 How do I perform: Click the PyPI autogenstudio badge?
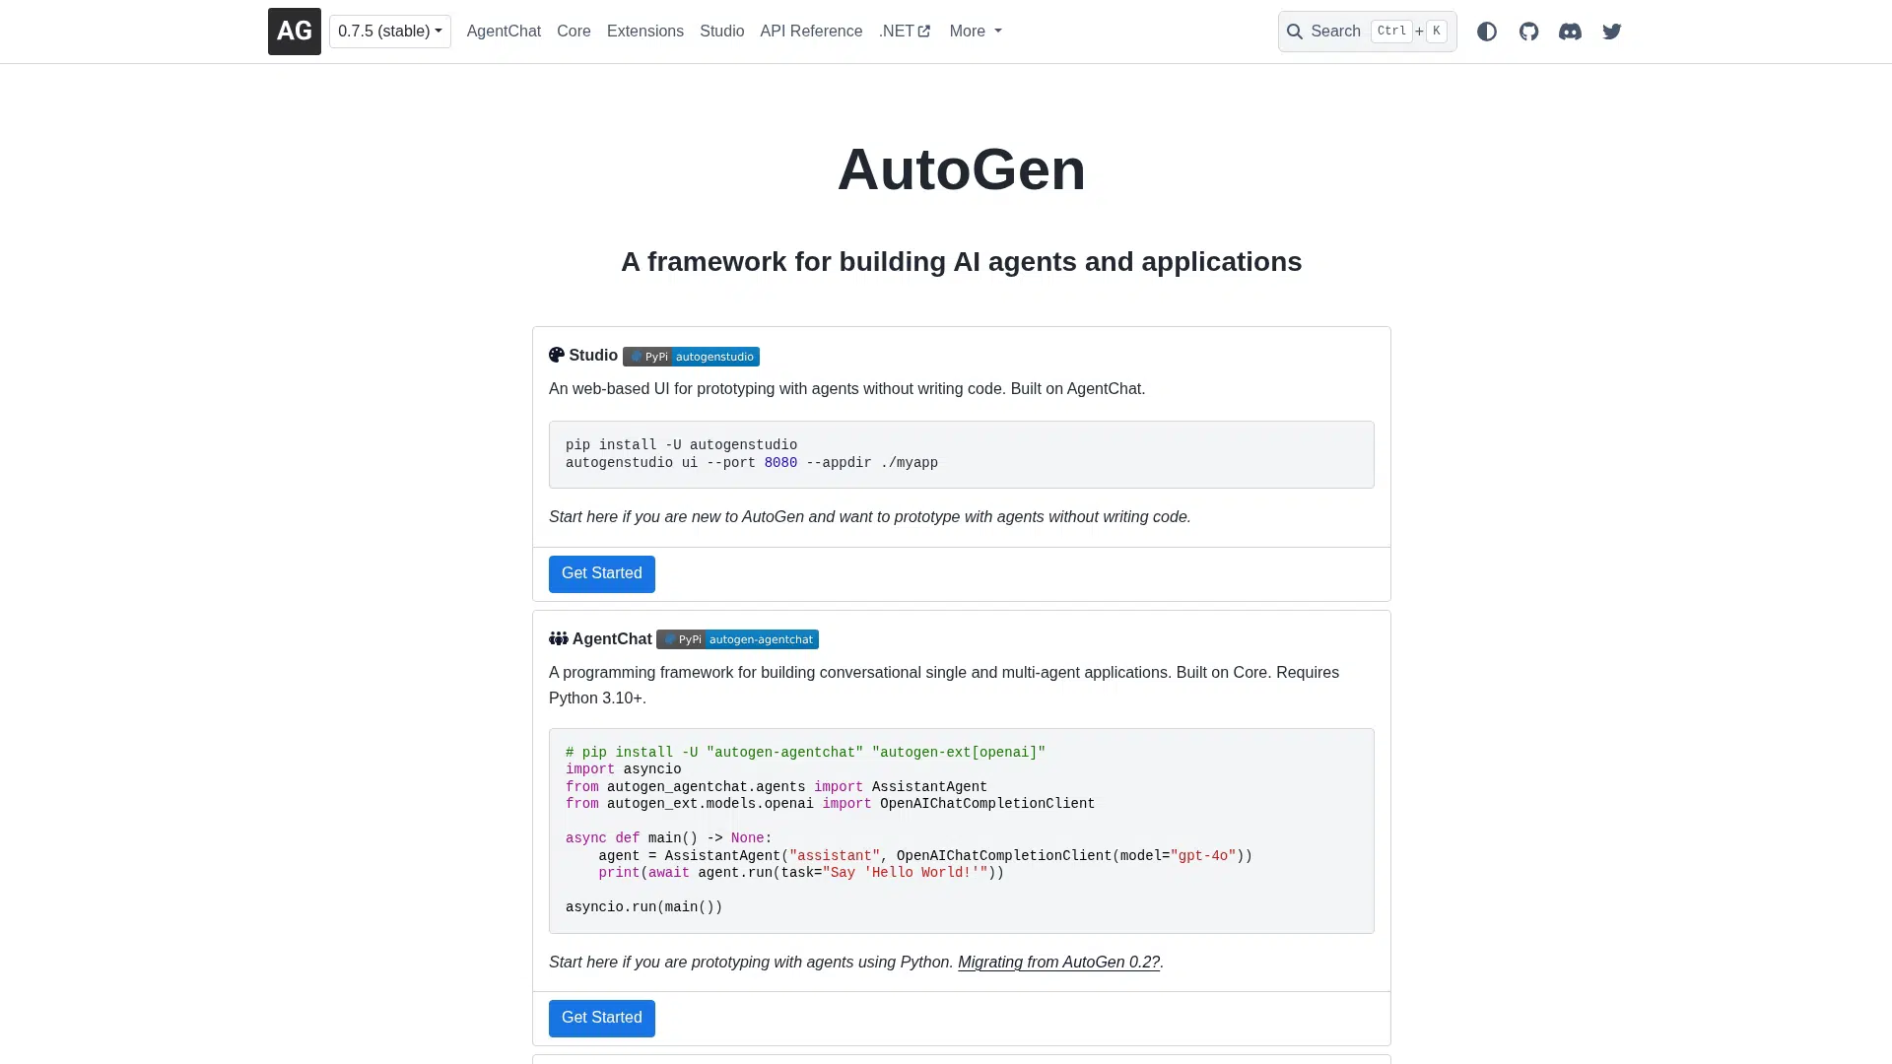(x=691, y=357)
